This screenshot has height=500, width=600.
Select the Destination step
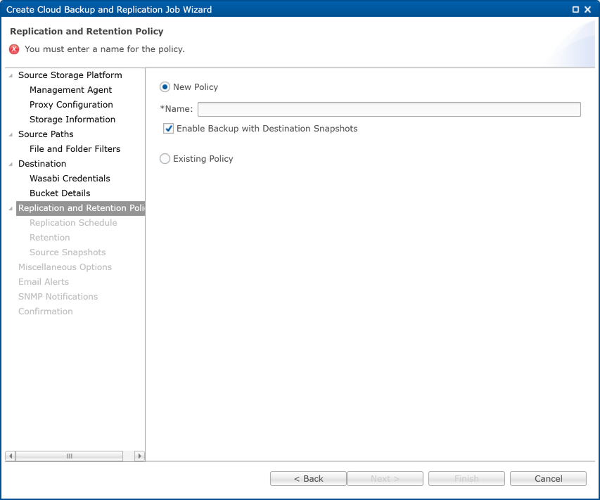point(42,164)
